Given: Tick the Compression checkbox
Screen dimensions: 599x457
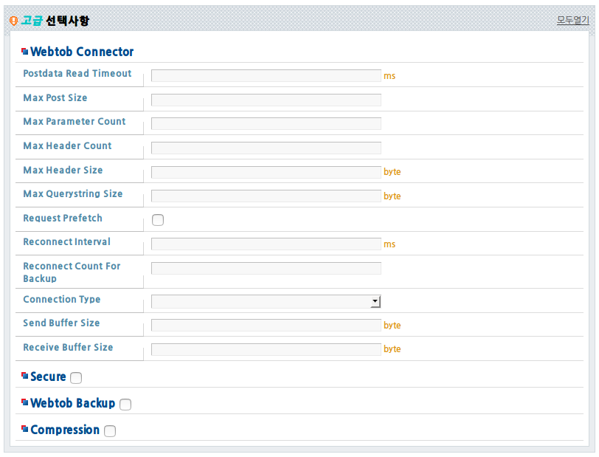Looking at the screenshot, I should pyautogui.click(x=110, y=431).
